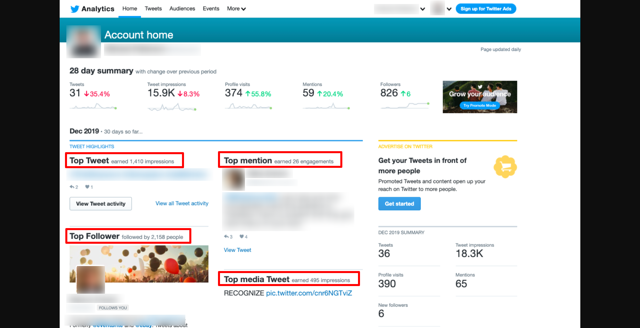Open View all Tweet activity link
Image resolution: width=640 pixels, height=328 pixels.
point(182,203)
